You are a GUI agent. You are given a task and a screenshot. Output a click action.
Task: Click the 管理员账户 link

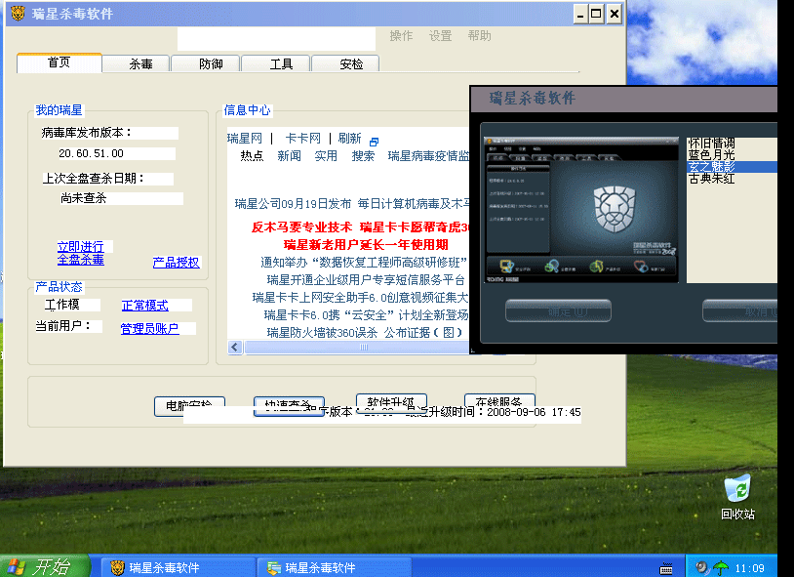(x=149, y=329)
